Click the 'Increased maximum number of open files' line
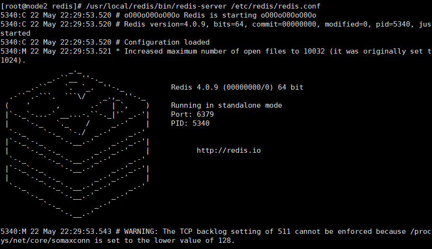 pyautogui.click(x=216, y=51)
